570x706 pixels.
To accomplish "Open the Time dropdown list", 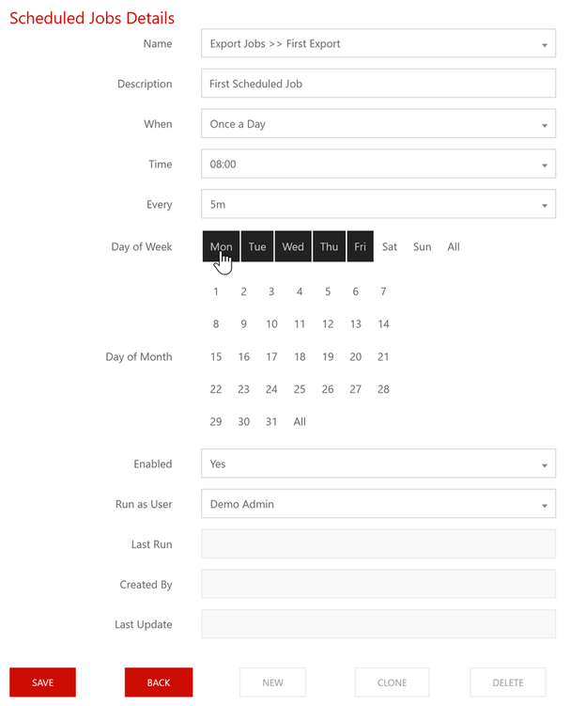I will click(377, 165).
